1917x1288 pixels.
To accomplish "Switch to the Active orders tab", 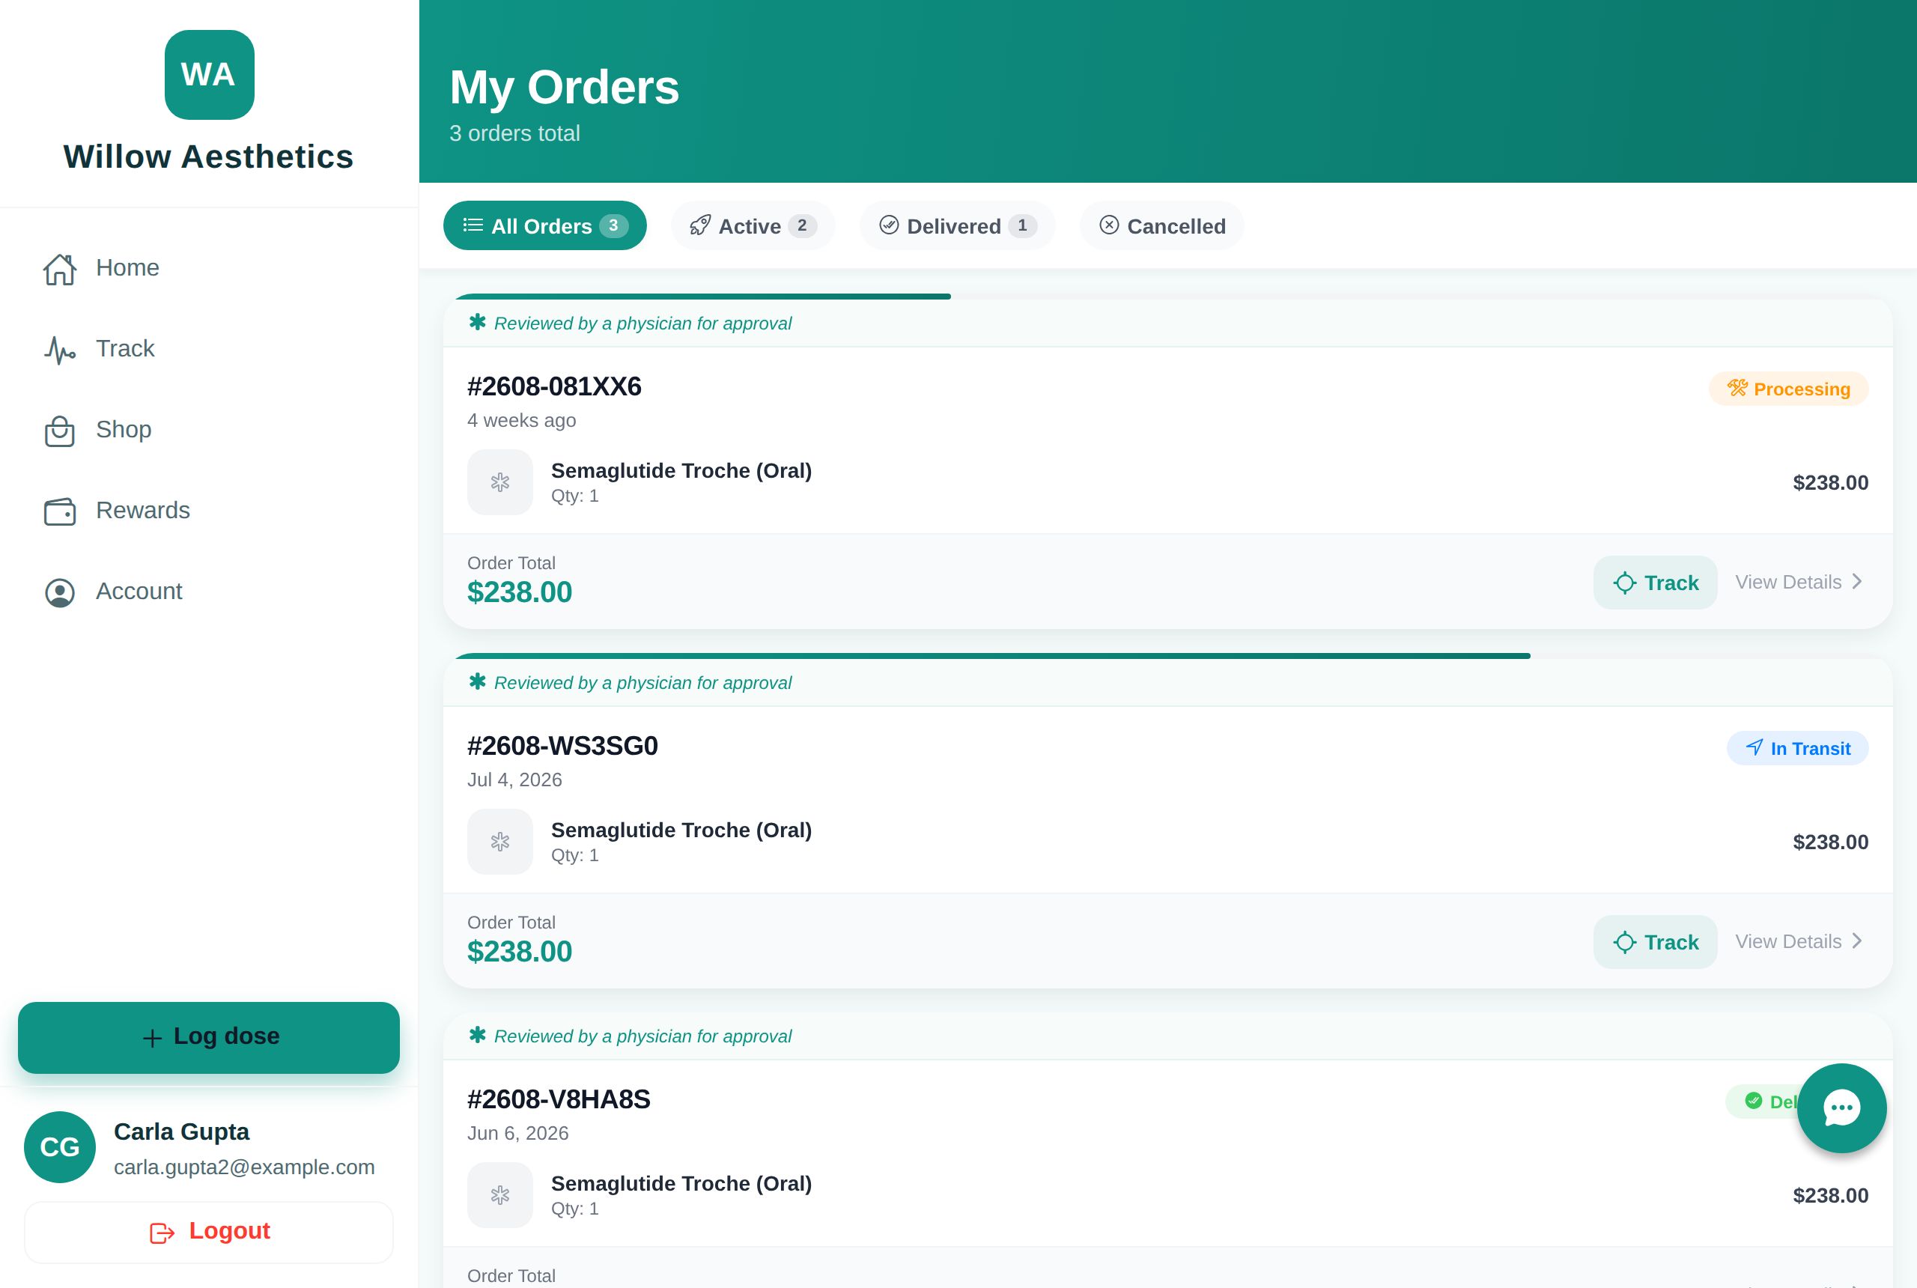I will point(753,226).
